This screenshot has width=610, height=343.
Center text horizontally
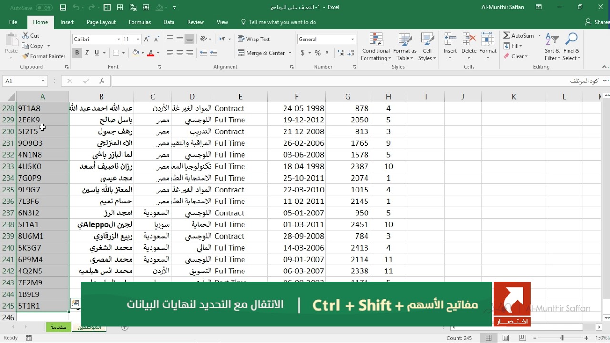(x=180, y=53)
